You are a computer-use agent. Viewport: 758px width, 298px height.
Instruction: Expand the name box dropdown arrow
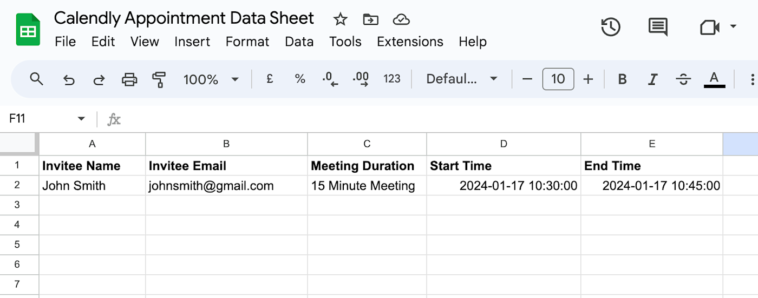81,119
